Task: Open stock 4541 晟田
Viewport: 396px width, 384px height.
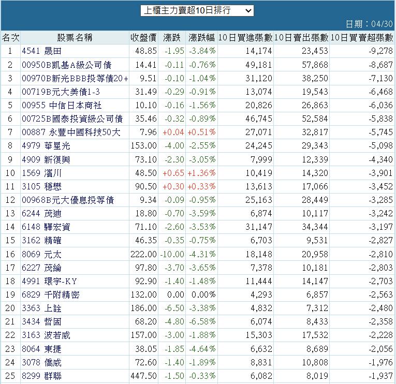Action: pos(42,51)
